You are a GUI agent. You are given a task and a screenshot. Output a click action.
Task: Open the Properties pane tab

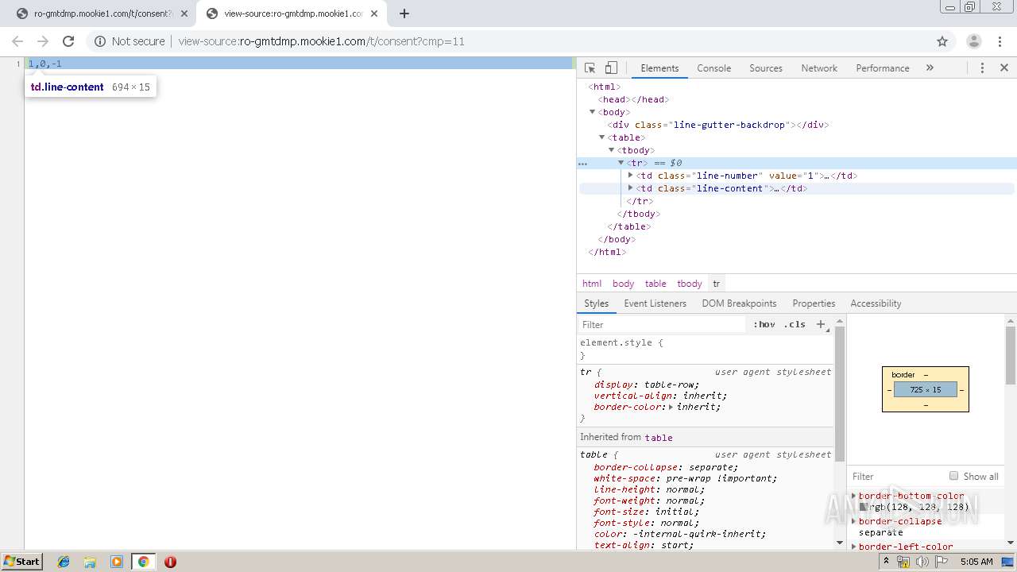pos(814,303)
